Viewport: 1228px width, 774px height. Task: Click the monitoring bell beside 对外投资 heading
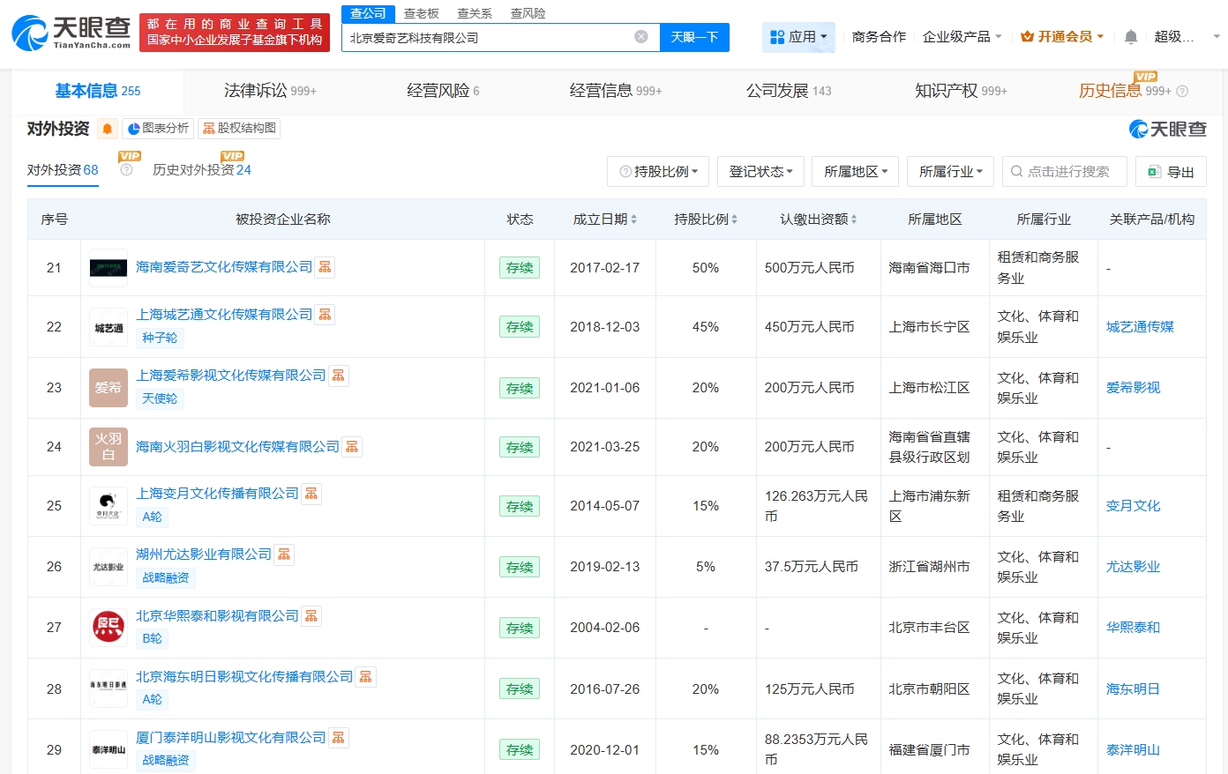pyautogui.click(x=106, y=129)
